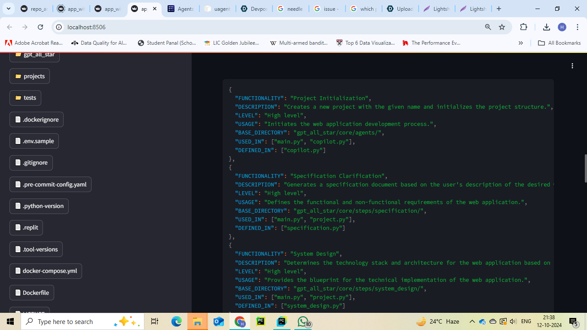Select the .tool-versions file
This screenshot has width=587, height=330.
coord(36,249)
